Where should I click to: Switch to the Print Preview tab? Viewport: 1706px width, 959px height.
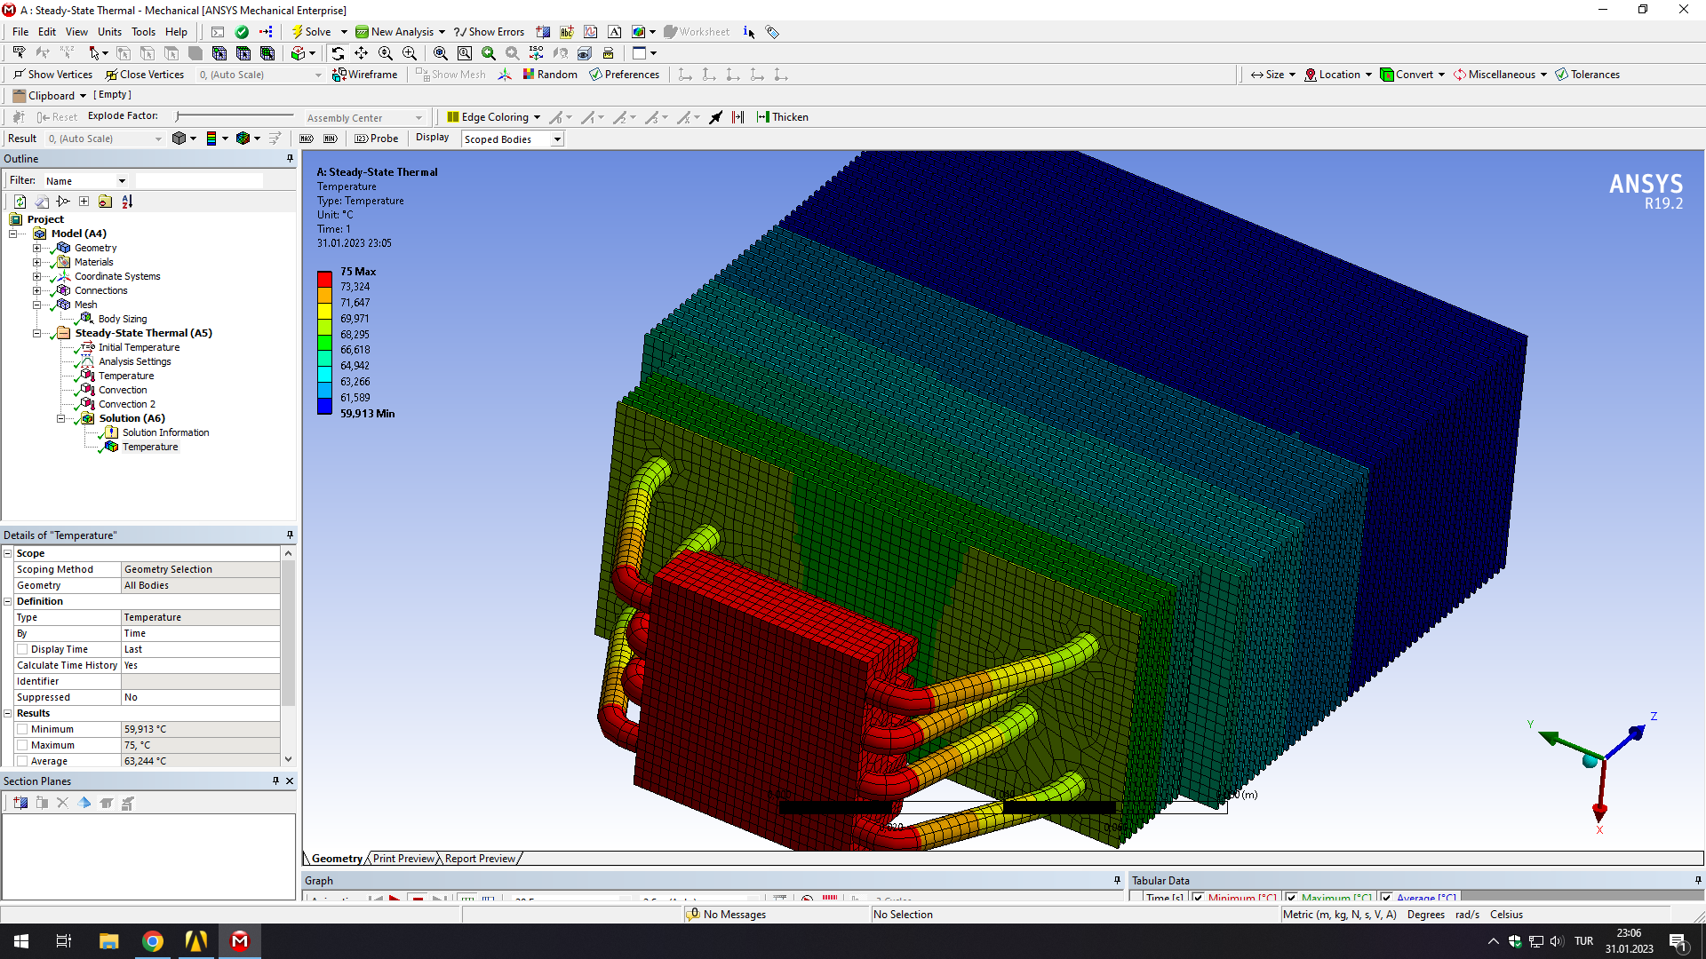coord(403,859)
